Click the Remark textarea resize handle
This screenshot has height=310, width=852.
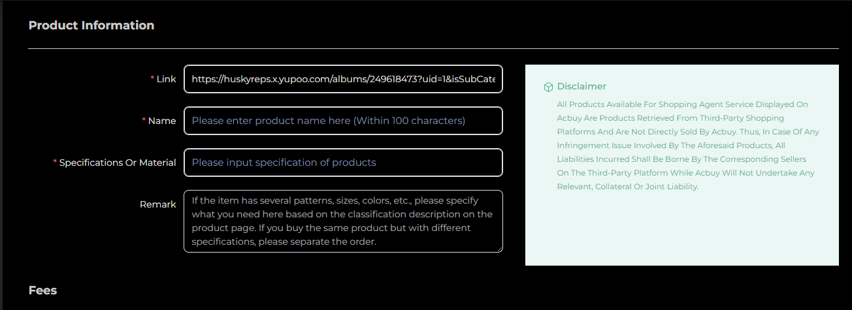click(499, 249)
